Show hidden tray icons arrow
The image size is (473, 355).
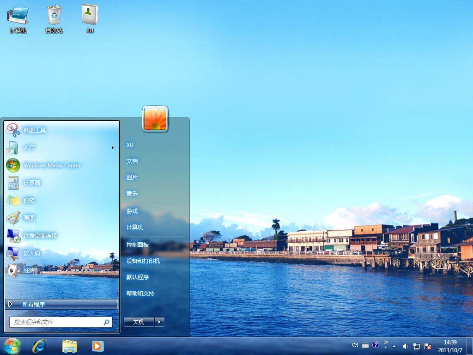[x=394, y=346]
